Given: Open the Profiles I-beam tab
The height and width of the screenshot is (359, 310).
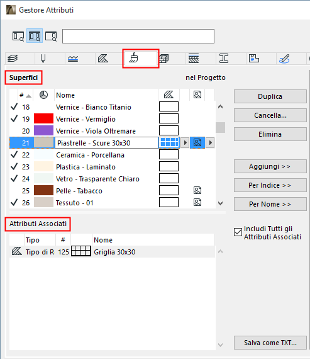Looking at the screenshot, I should coord(224,58).
